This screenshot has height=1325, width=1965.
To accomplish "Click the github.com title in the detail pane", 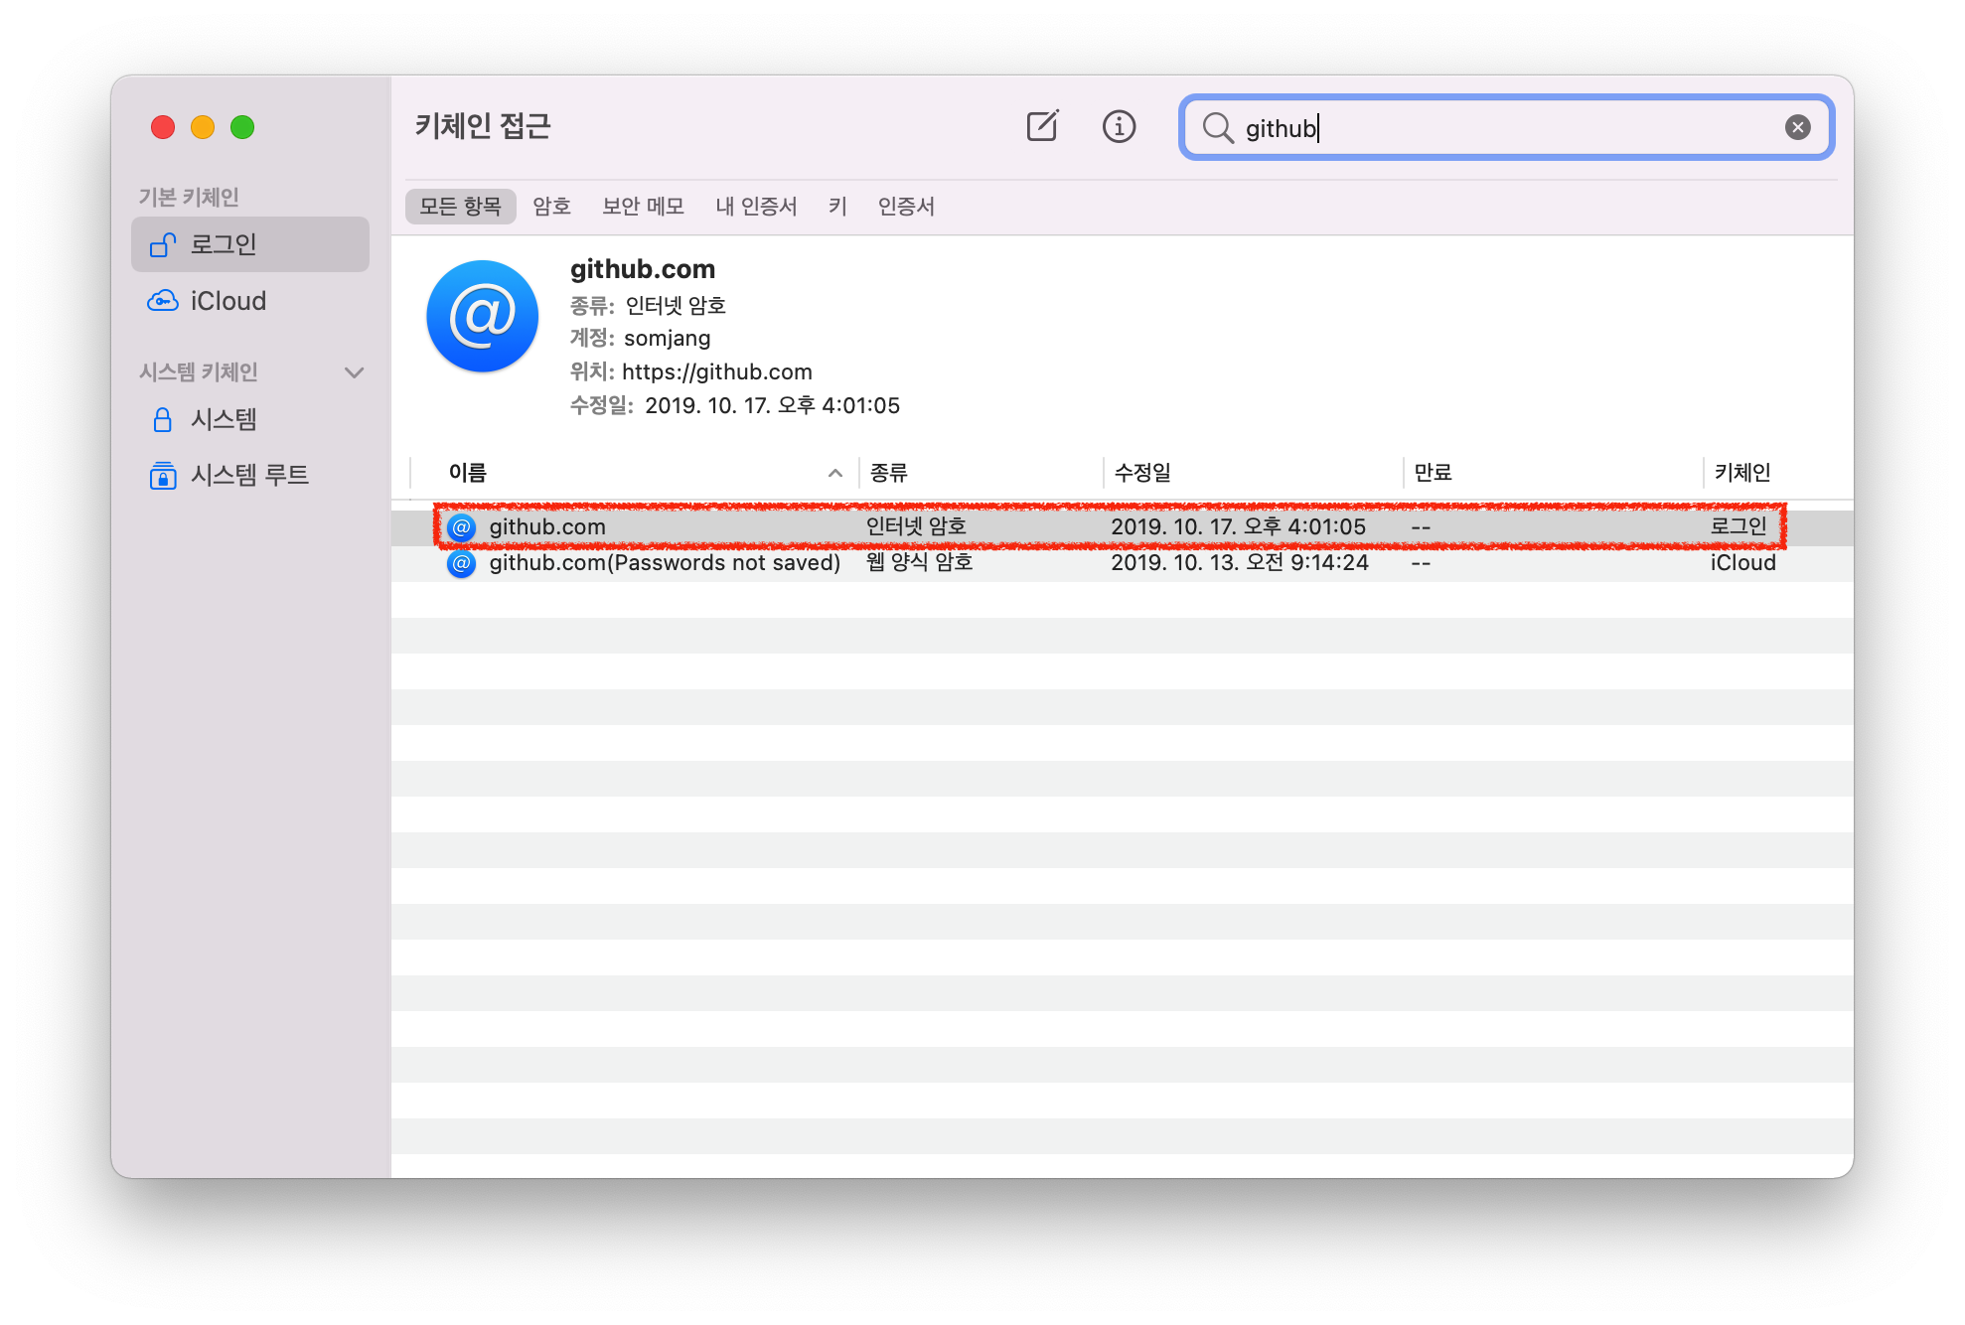I will [x=643, y=269].
